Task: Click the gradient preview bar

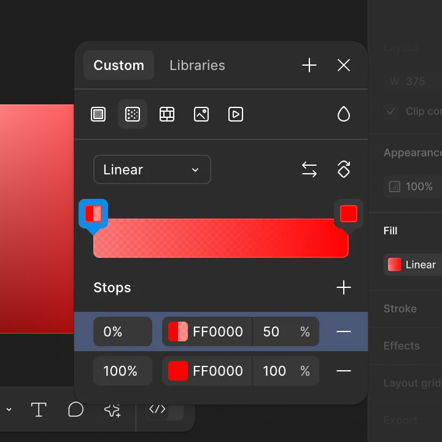Action: pyautogui.click(x=221, y=238)
